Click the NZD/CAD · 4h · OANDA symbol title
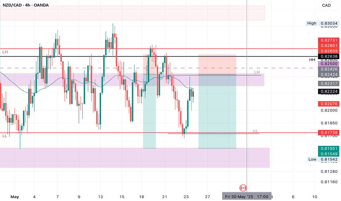The width and height of the screenshot is (341, 201). (26, 5)
